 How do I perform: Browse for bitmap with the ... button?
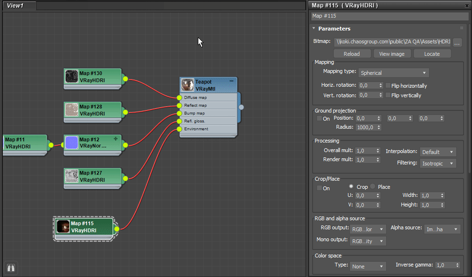point(457,42)
